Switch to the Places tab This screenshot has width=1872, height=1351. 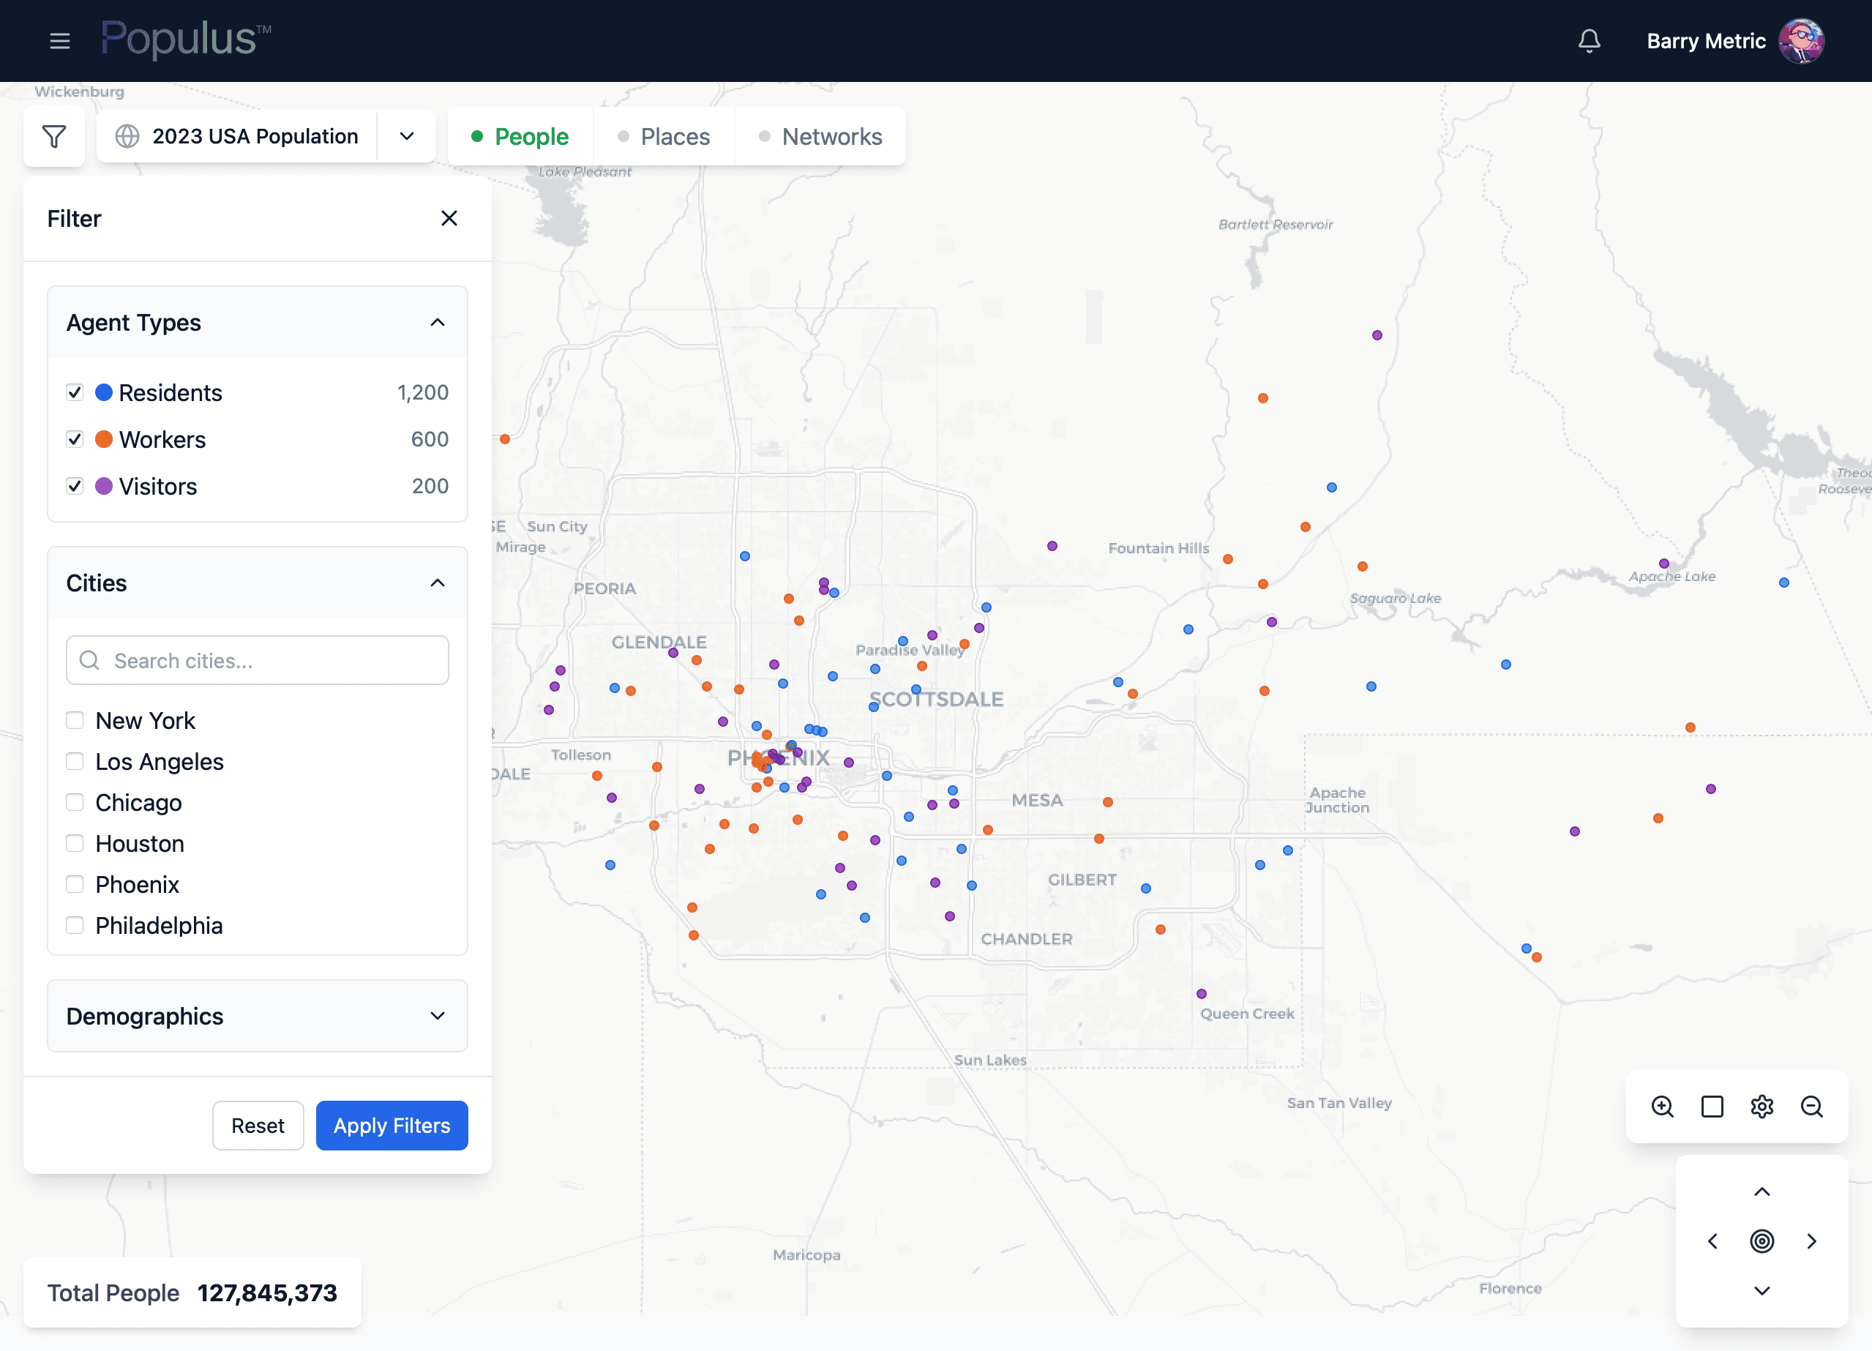[x=664, y=136]
